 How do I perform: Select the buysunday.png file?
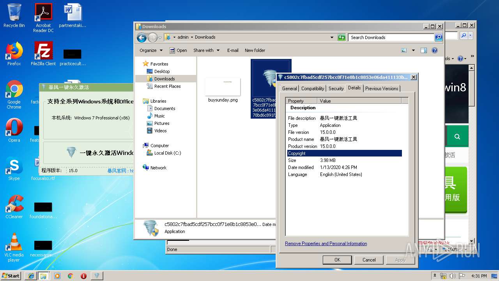[223, 90]
